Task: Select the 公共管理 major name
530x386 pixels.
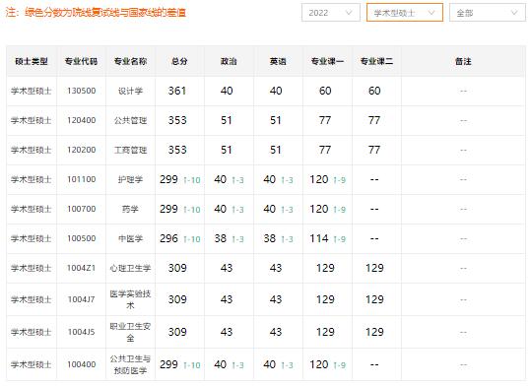Action: point(130,120)
